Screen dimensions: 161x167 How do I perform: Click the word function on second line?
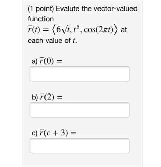[41, 19]
